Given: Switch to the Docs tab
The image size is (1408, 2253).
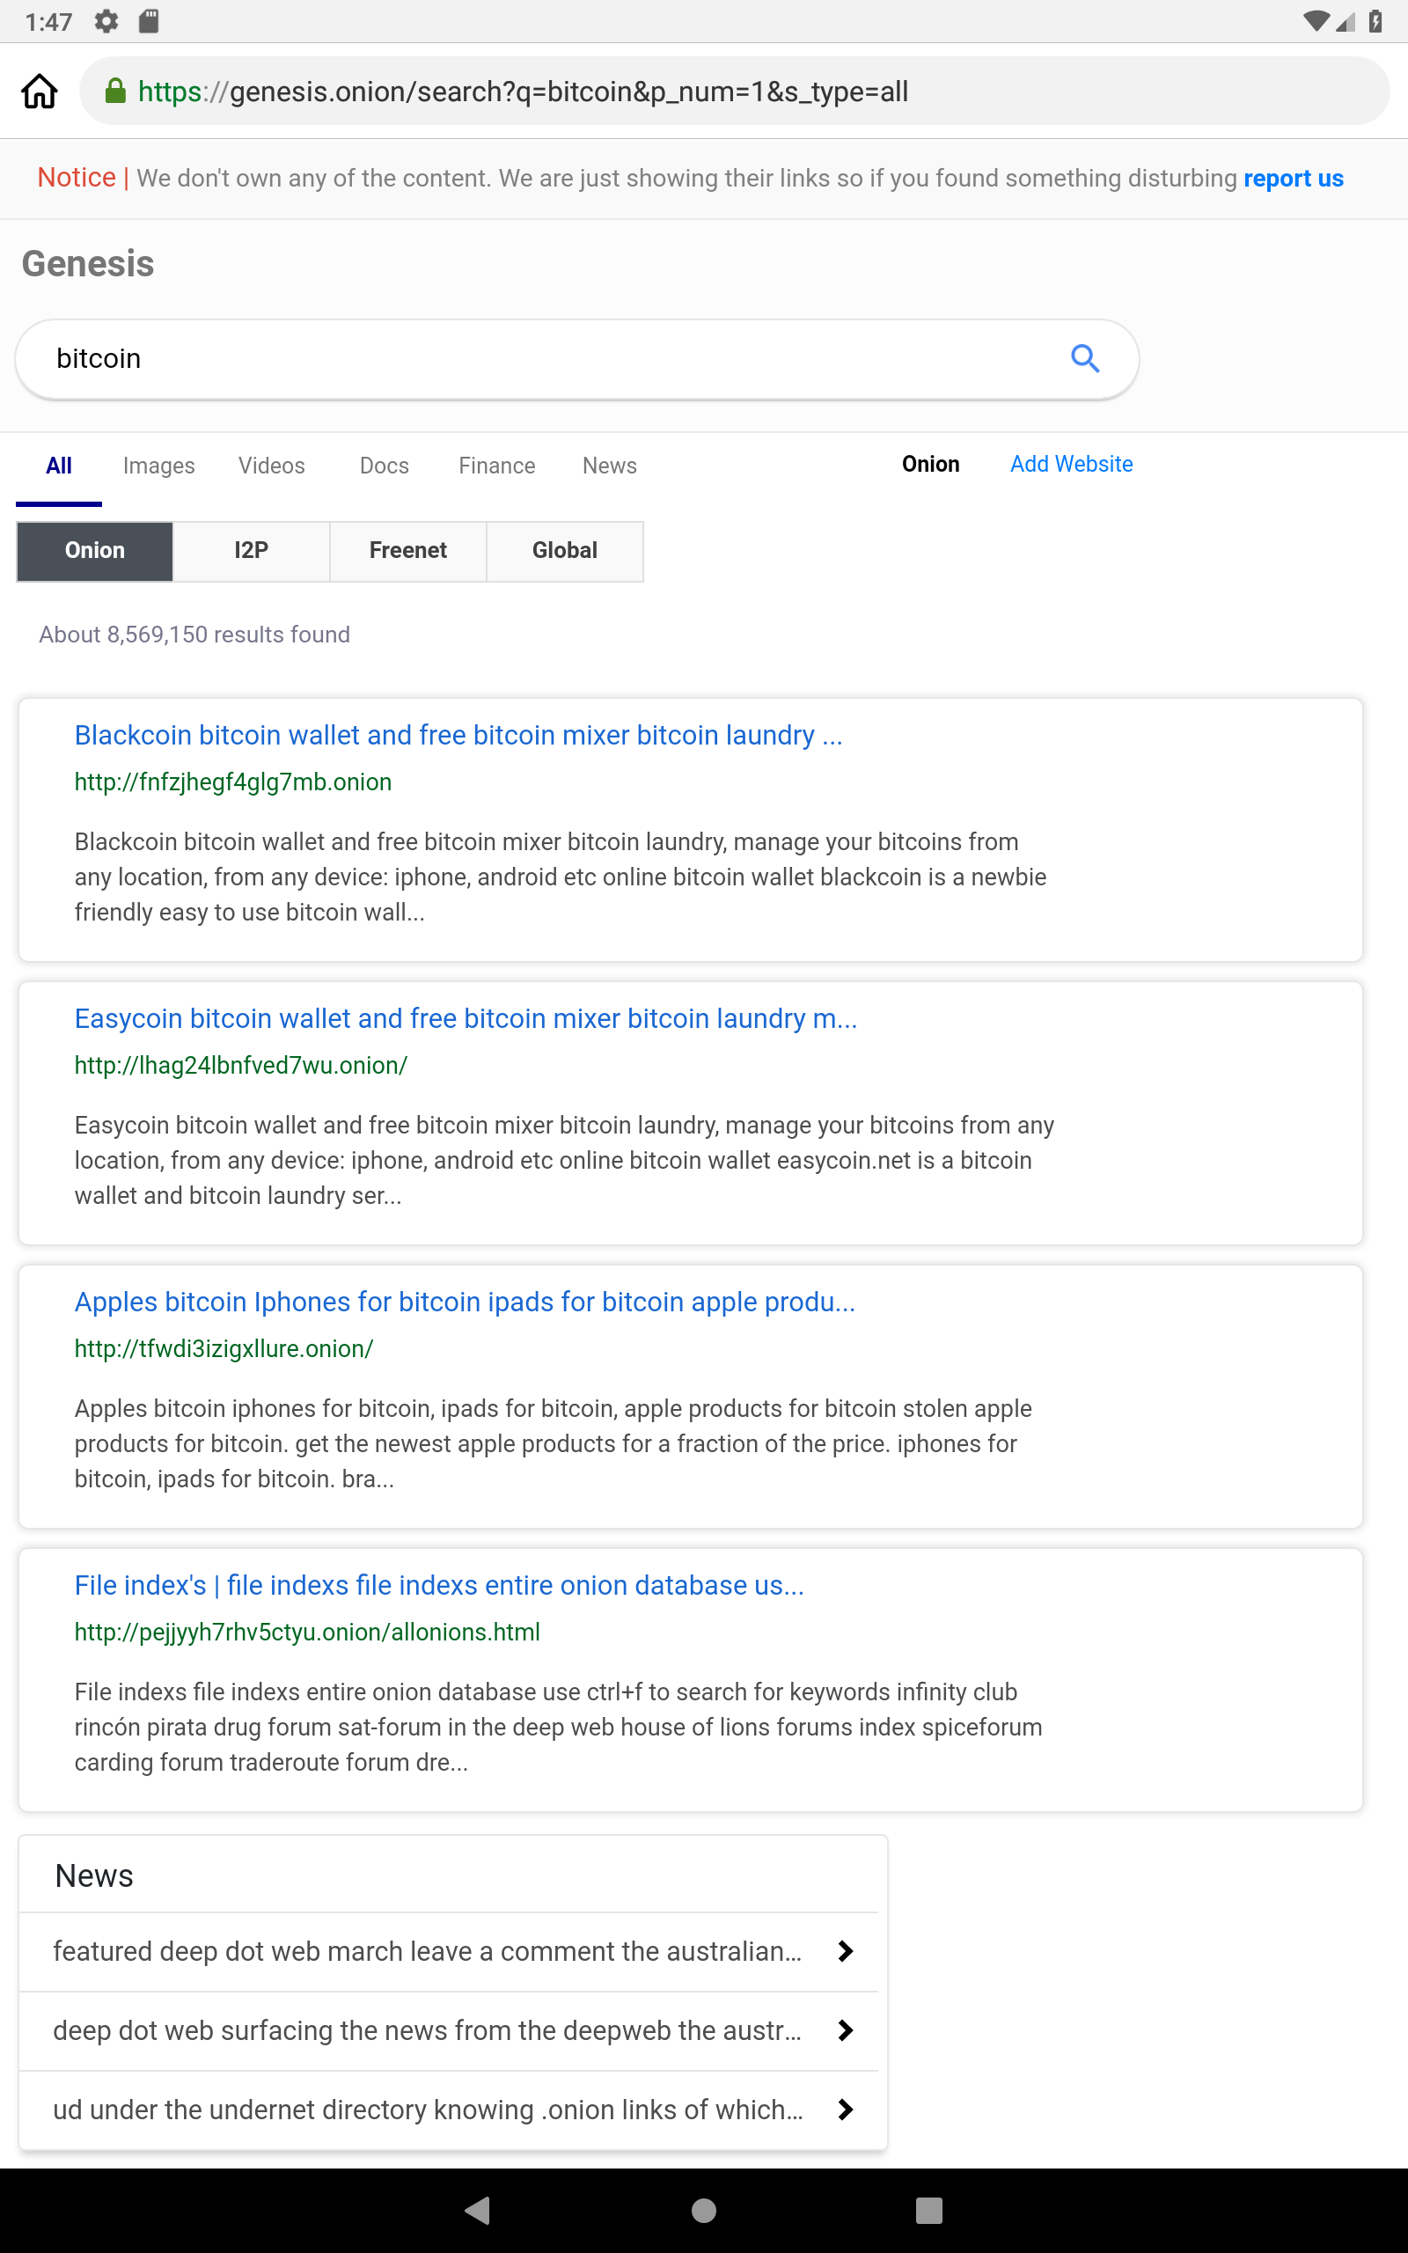Looking at the screenshot, I should point(384,466).
